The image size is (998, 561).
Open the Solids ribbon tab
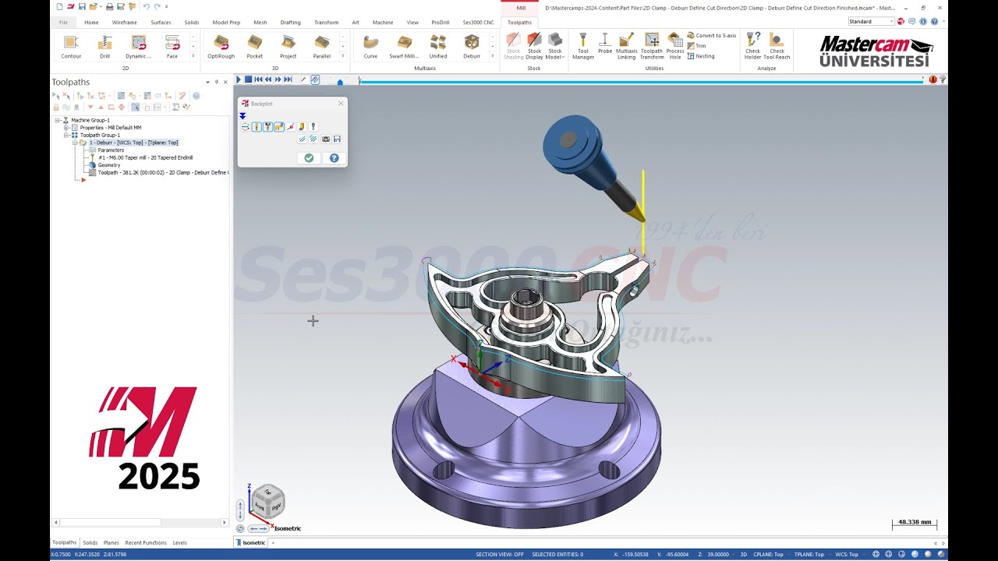pos(192,23)
